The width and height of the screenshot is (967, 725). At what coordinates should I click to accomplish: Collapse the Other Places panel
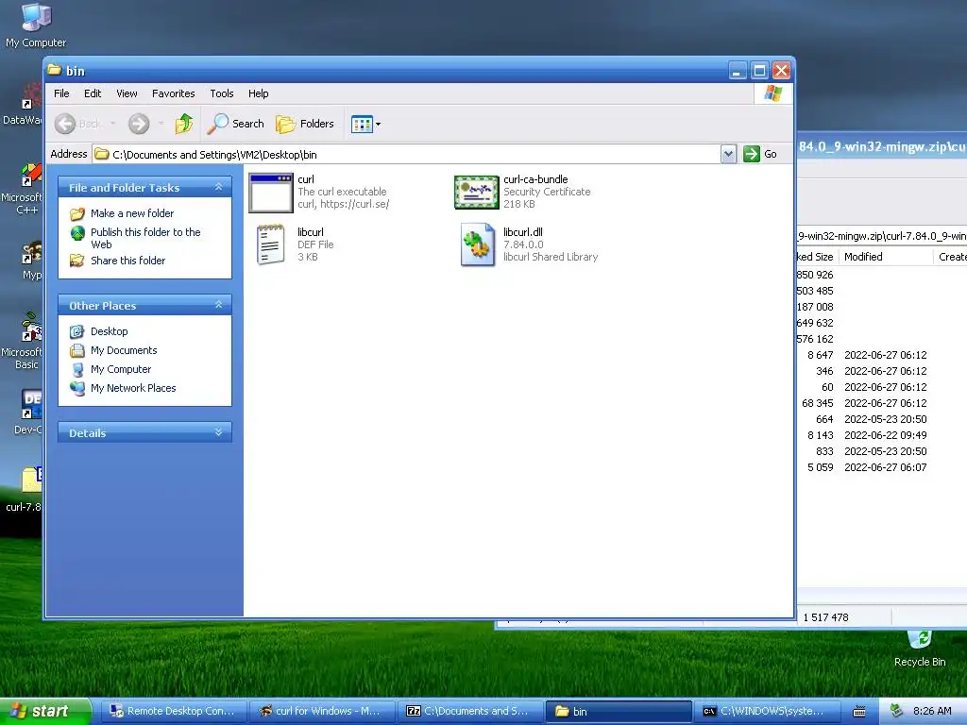[x=218, y=305]
